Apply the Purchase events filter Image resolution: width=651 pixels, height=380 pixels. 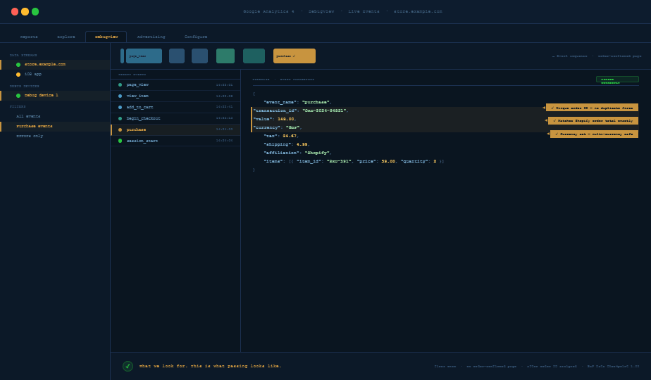55,126
